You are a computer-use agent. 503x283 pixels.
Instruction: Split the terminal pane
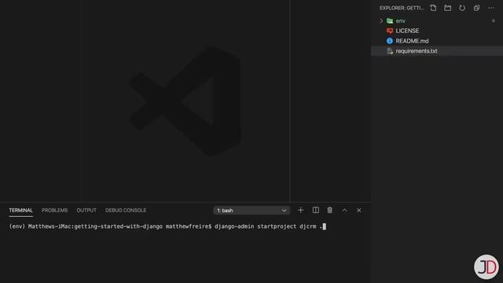click(316, 210)
